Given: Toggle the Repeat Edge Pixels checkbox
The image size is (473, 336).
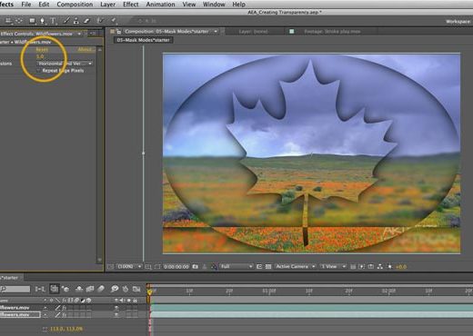Looking at the screenshot, I should (x=38, y=71).
